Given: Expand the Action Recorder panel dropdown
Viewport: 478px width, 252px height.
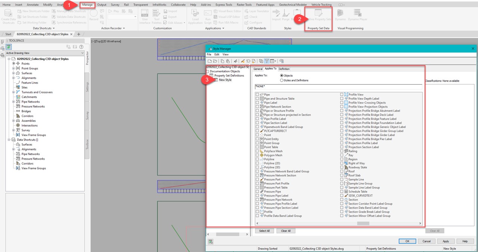Looking at the screenshot, I should tap(113, 28).
